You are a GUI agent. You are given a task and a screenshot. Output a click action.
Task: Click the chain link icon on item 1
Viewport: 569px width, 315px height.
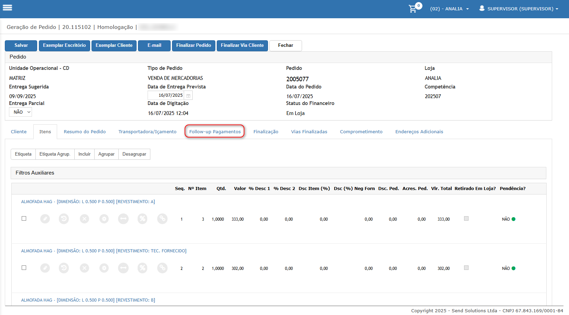(162, 219)
